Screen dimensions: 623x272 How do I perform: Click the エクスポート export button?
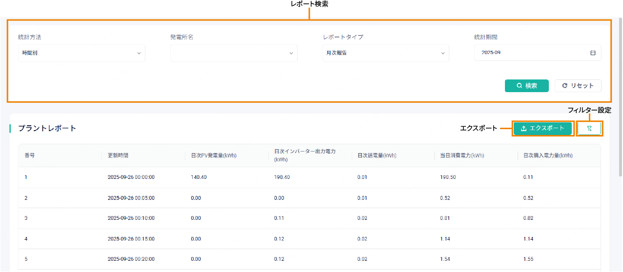click(x=543, y=128)
